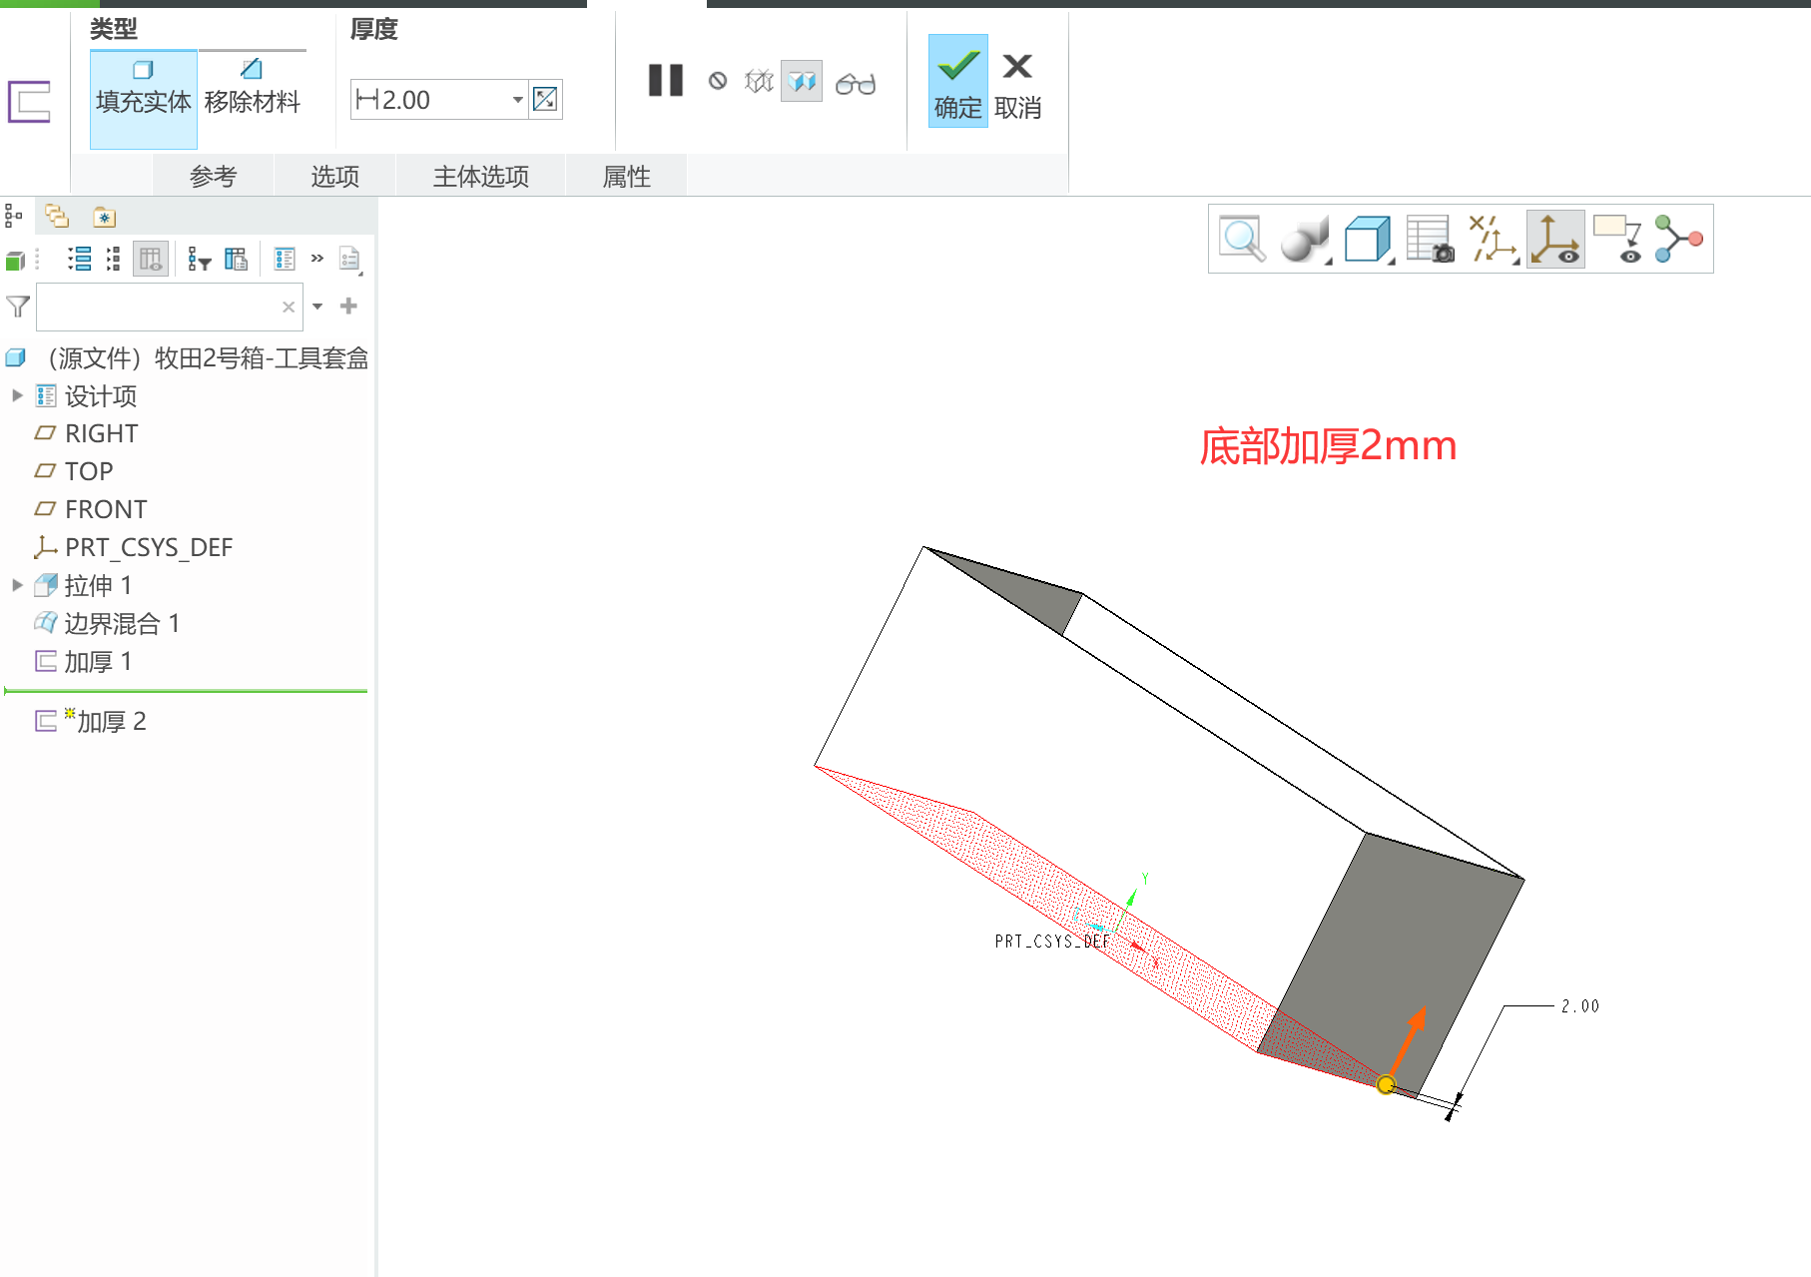This screenshot has height=1277, width=1811.
Task: Click the yellow thickness drag handle
Action: click(x=1386, y=1085)
